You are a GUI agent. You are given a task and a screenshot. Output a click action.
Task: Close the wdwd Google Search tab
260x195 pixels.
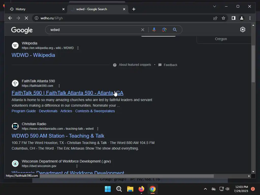coord(124,9)
